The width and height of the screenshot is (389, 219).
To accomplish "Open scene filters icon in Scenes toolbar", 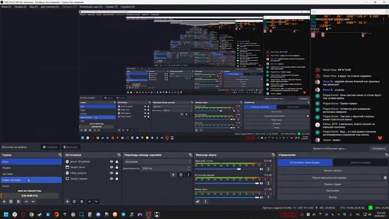I will [x=19, y=201].
